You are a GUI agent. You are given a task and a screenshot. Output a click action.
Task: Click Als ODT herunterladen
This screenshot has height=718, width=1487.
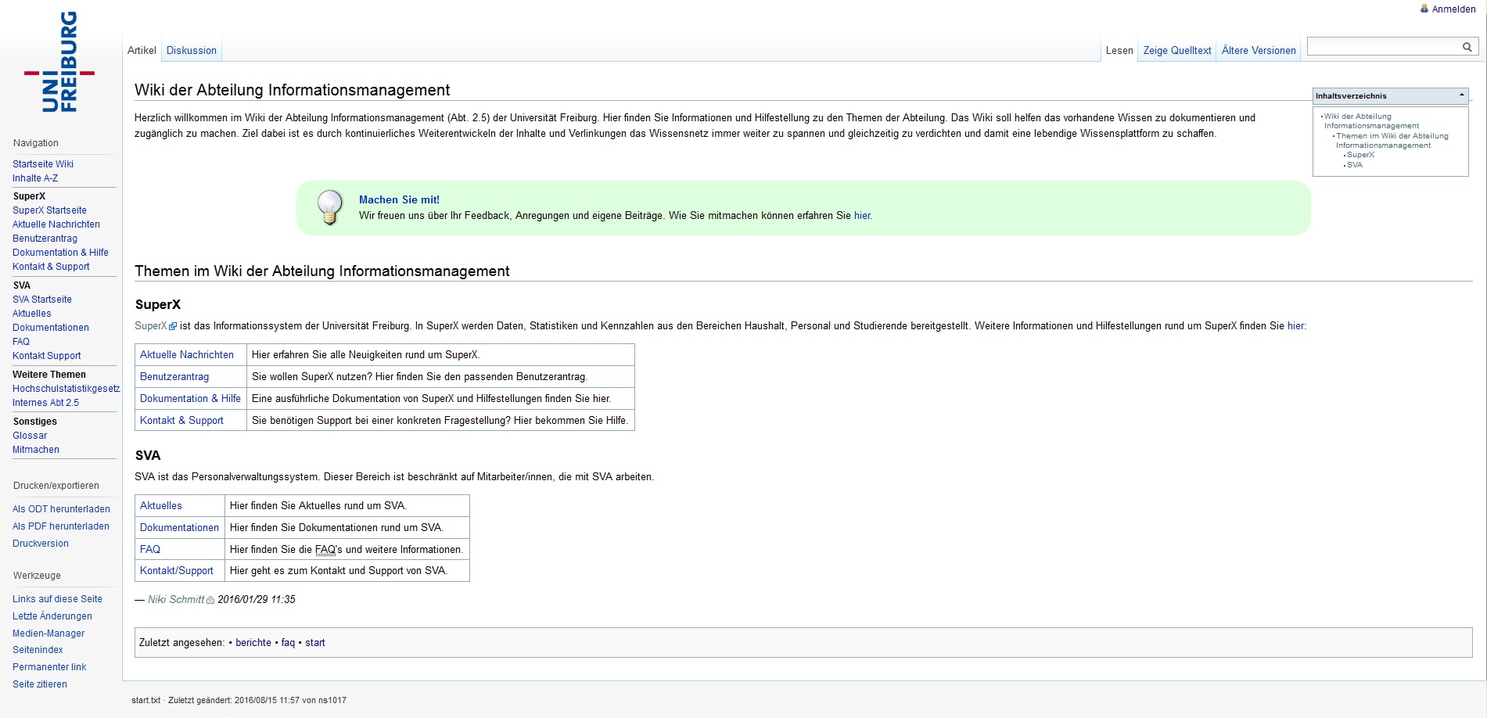tap(61, 509)
